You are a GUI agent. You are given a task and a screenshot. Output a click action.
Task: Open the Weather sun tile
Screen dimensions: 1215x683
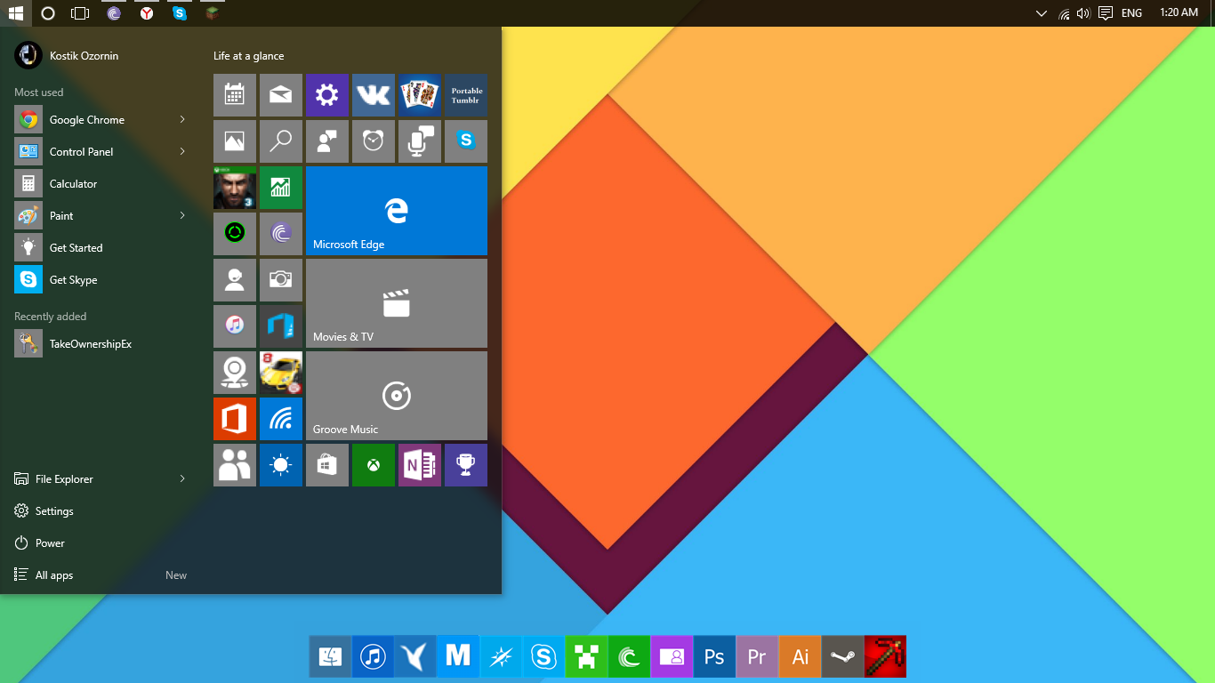click(281, 465)
